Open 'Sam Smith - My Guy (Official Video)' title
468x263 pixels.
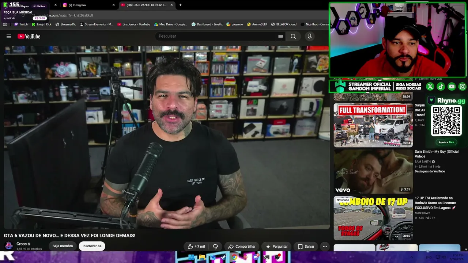point(437,154)
